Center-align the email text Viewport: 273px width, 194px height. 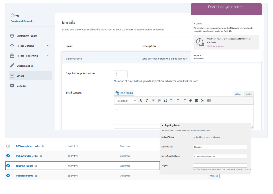tap(178, 101)
